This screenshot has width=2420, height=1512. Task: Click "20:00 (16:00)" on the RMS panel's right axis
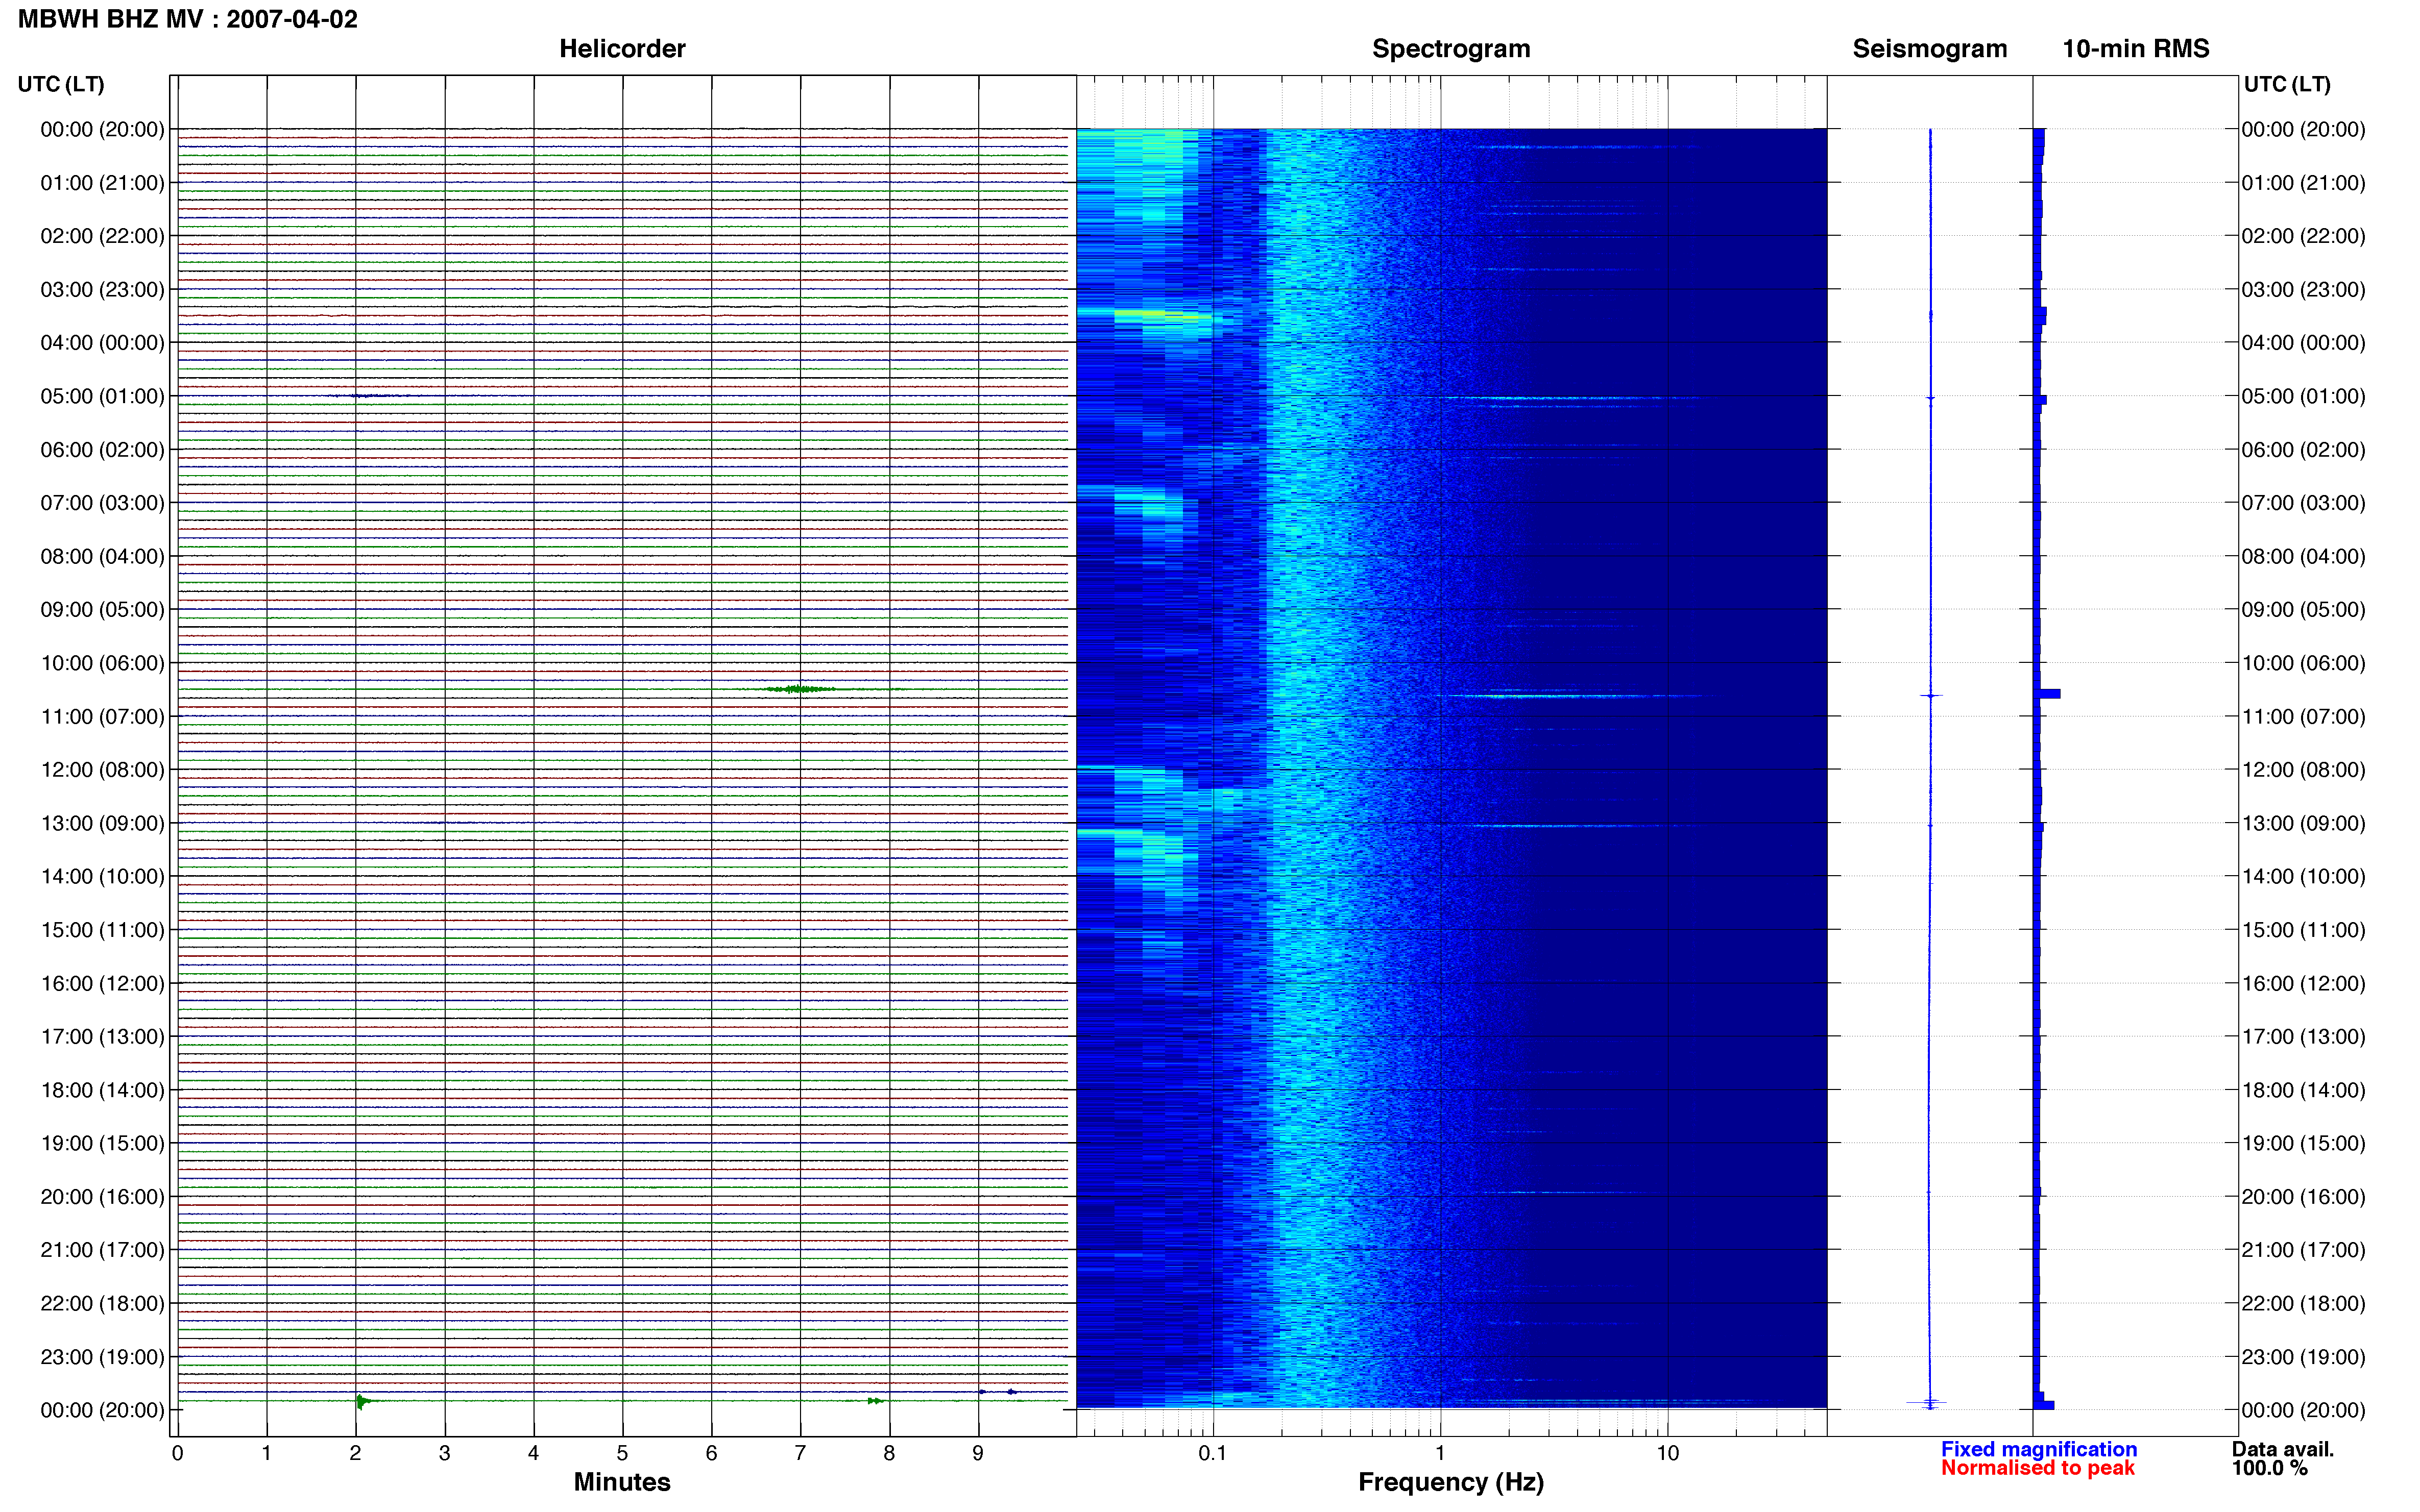pyautogui.click(x=2303, y=1197)
